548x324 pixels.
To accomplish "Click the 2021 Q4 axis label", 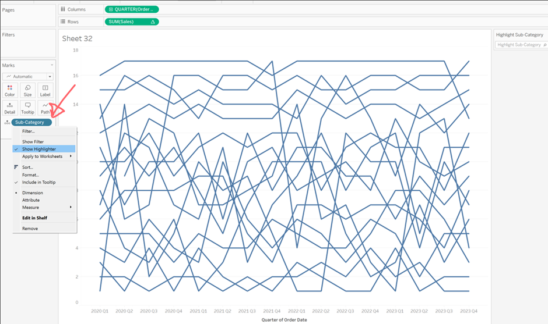I will pyautogui.click(x=272, y=311).
